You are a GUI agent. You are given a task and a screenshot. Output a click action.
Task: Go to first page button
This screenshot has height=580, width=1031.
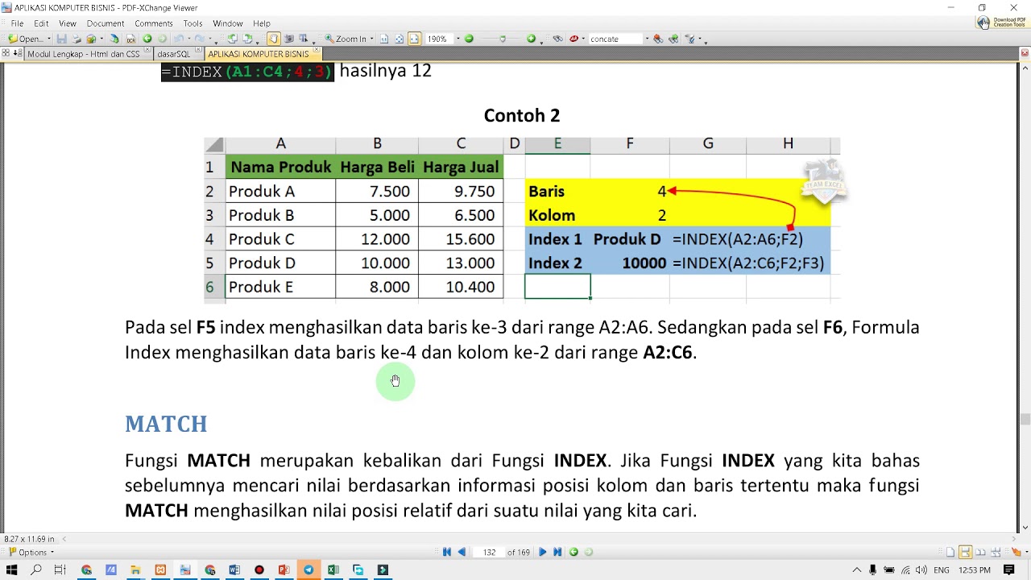click(447, 552)
